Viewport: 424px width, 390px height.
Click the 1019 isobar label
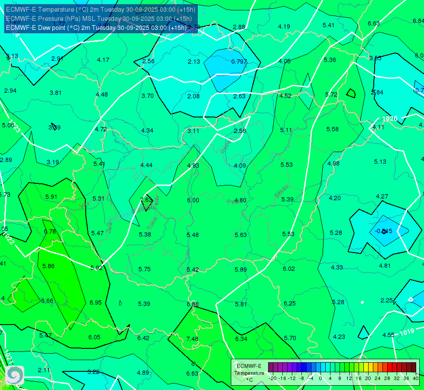point(407,332)
